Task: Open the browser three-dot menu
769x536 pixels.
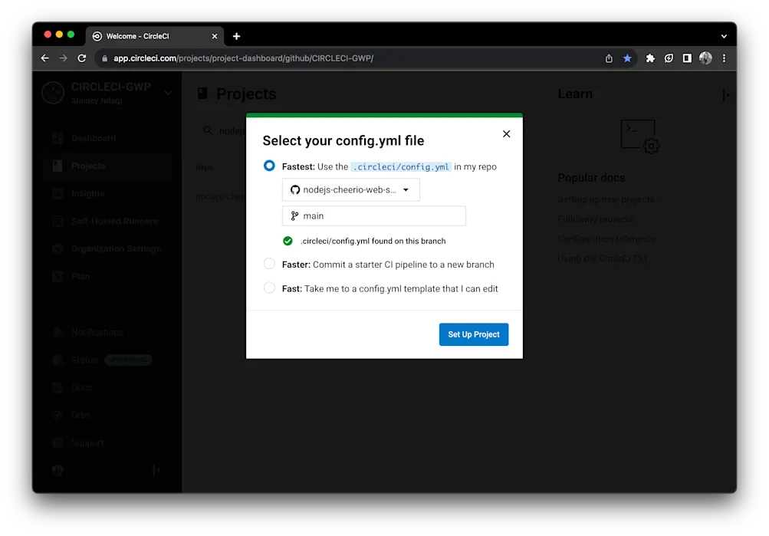Action: tap(724, 58)
